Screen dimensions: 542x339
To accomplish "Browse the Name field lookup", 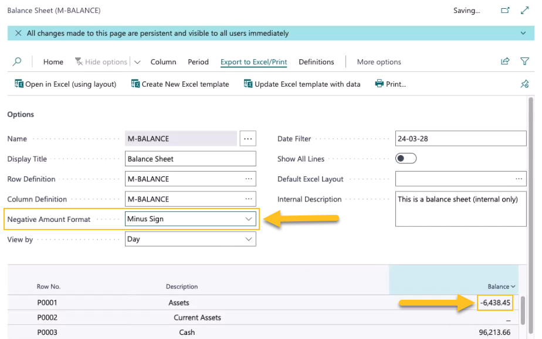I will tap(248, 138).
